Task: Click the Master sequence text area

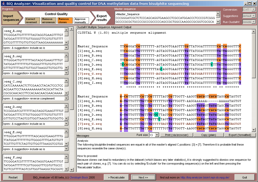Action: pos(166,18)
